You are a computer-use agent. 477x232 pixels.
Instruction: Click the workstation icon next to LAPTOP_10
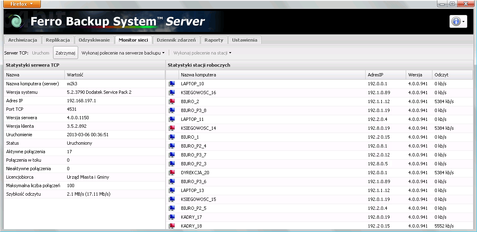(172, 84)
